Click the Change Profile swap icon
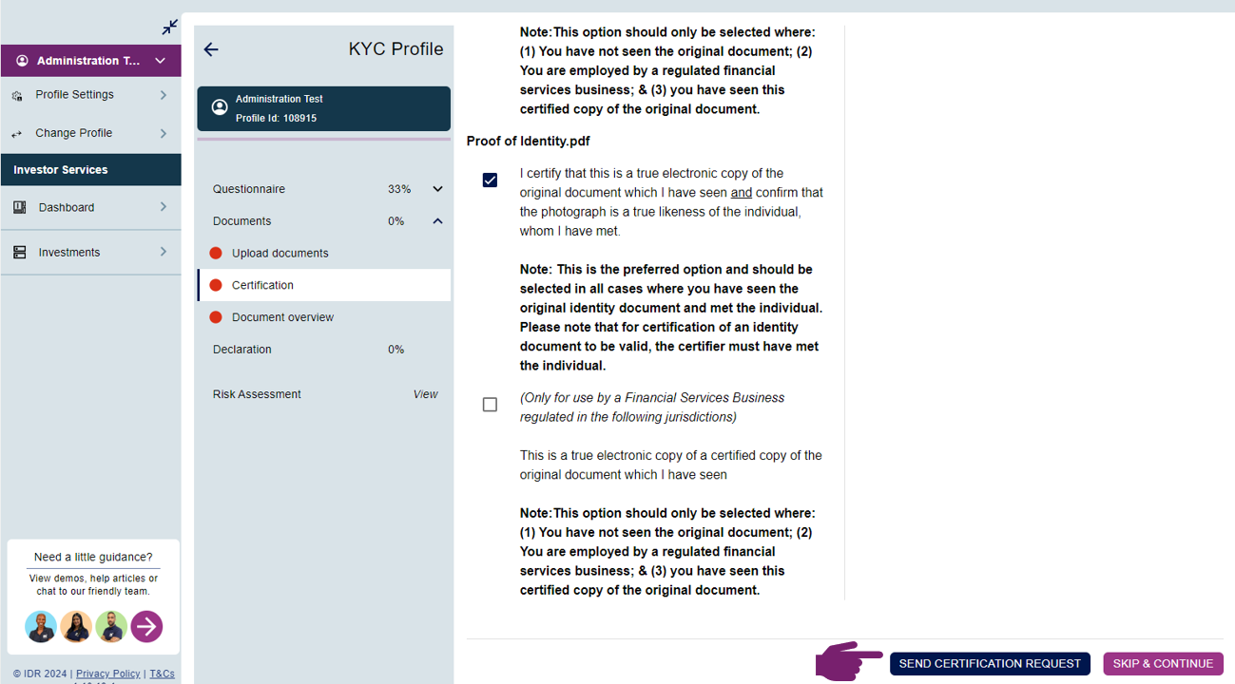The height and width of the screenshot is (684, 1235). (17, 134)
